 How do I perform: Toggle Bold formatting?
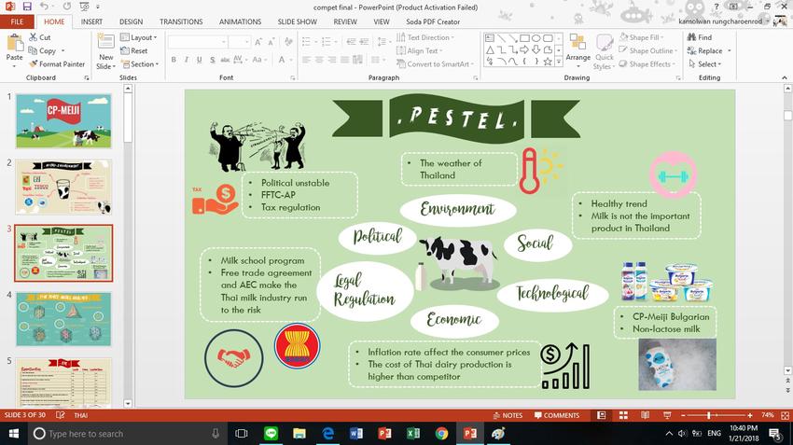(x=174, y=60)
